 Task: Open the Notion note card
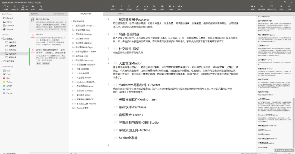coord(49,39)
